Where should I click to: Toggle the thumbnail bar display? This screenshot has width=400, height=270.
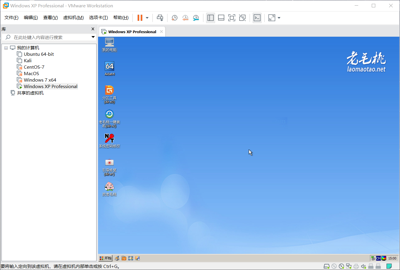point(221,18)
